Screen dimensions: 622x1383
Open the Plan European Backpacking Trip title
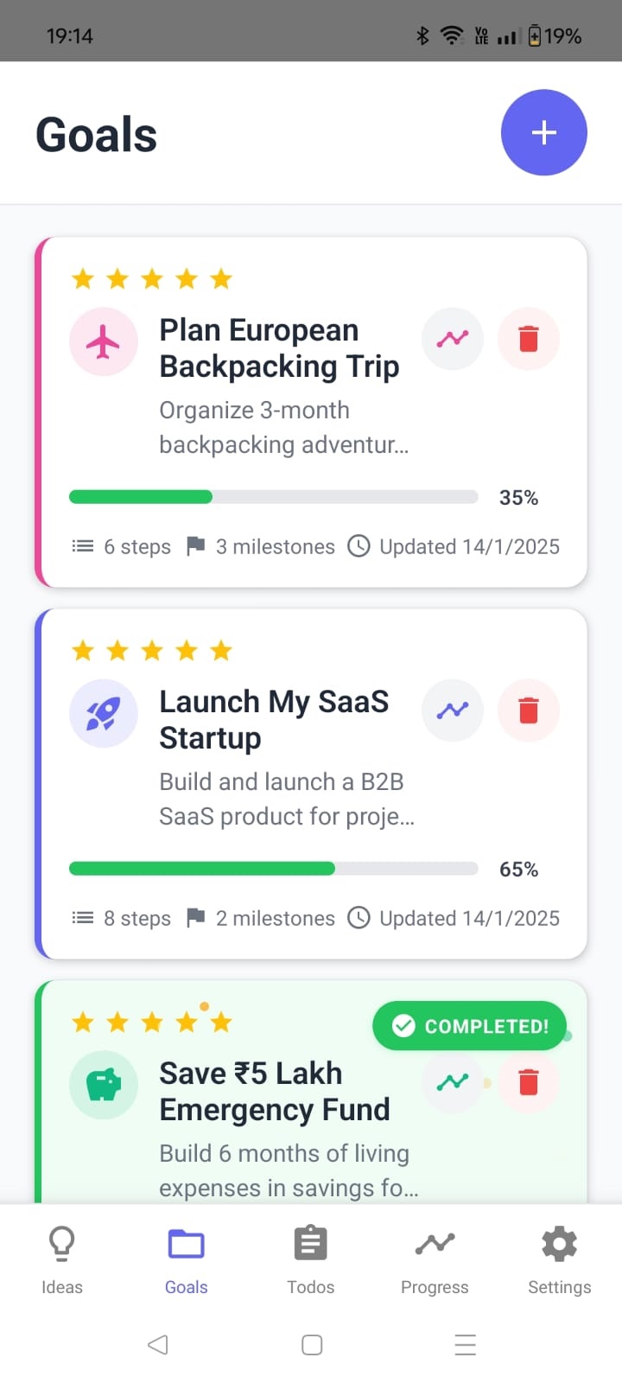279,348
